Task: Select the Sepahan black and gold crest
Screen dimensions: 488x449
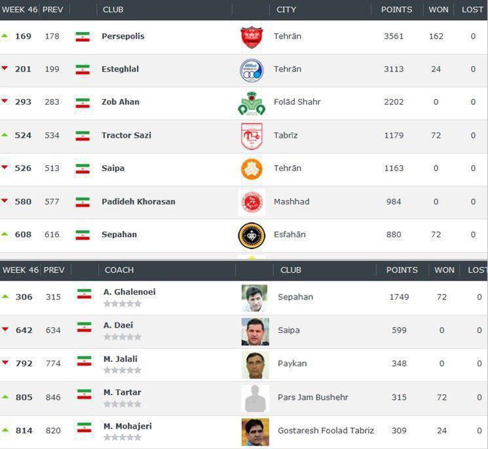Action: [x=252, y=236]
